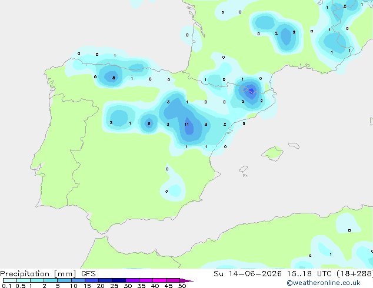
Task: Click the '25' legend scale label
Action: [114, 286]
